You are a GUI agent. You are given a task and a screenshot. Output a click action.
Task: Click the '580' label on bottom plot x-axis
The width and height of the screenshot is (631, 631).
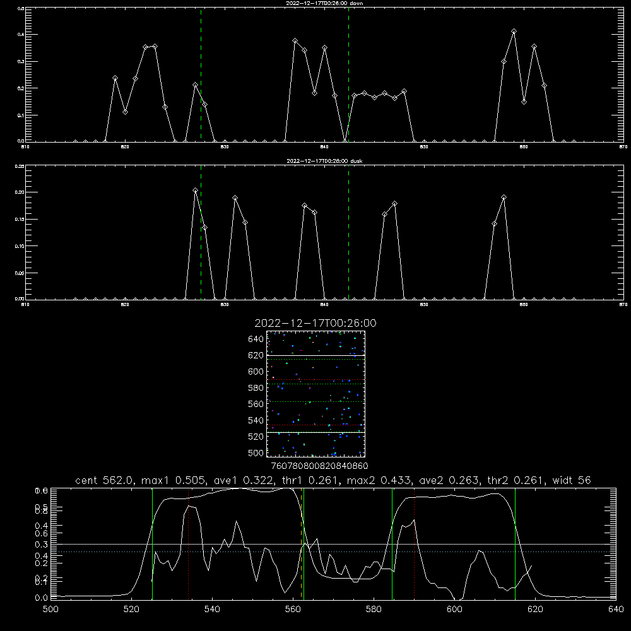pos(374,610)
